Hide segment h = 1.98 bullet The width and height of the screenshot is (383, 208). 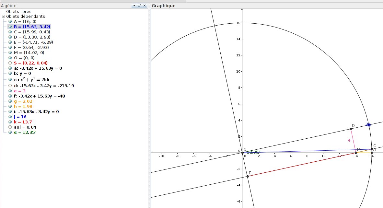pyautogui.click(x=10, y=106)
